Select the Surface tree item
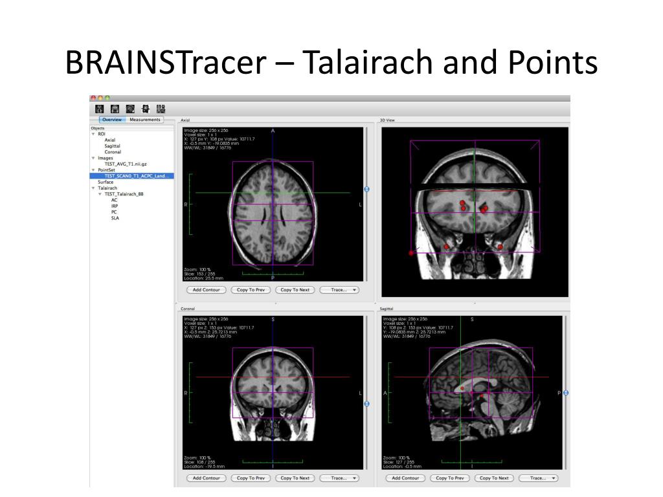663x497 pixels. click(x=106, y=182)
